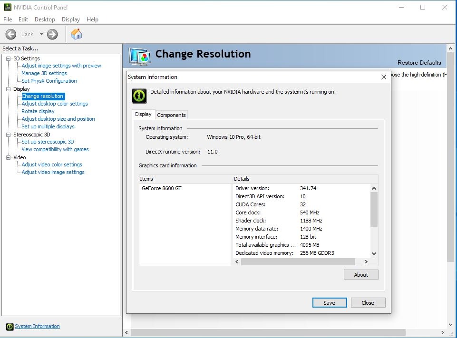Click Windows 10 Pro, 64-bit text
457x338 pixels.
coord(234,137)
